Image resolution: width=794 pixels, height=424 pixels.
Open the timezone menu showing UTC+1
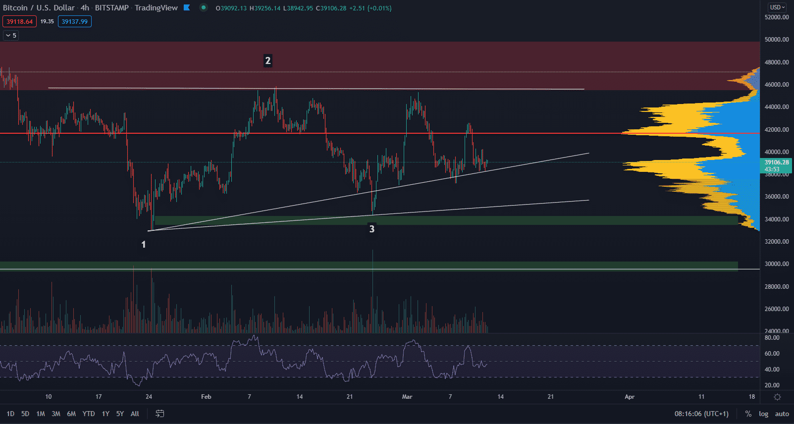(x=701, y=414)
